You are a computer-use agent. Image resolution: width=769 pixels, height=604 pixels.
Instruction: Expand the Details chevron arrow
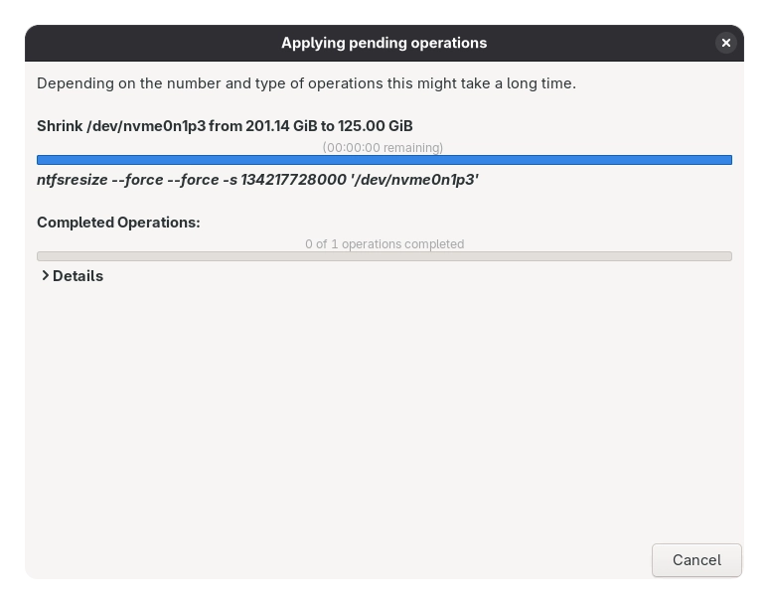click(45, 276)
